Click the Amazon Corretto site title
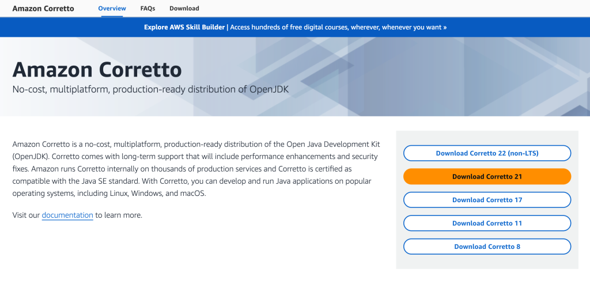This screenshot has width=590, height=284. (x=43, y=8)
